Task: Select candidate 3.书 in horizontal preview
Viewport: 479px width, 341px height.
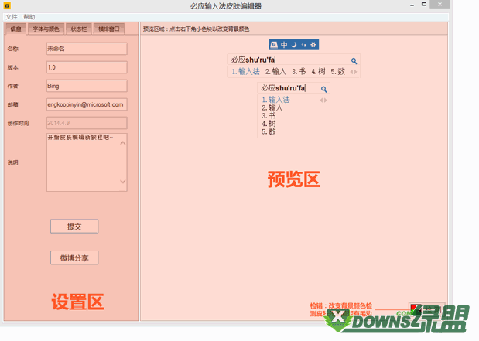Action: [299, 72]
